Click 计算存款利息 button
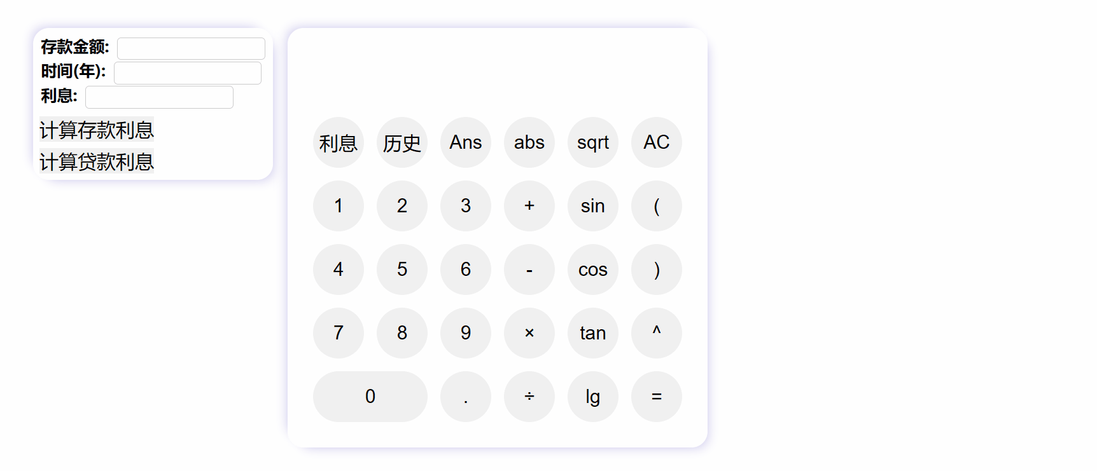Viewport: 1097px width, 471px height. pyautogui.click(x=97, y=130)
